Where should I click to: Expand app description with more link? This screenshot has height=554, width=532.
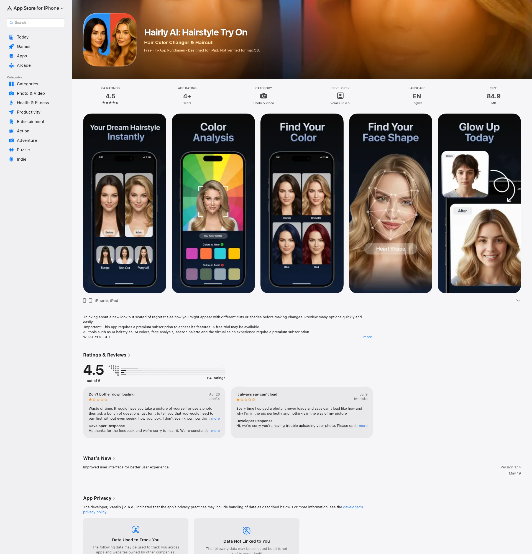point(367,337)
